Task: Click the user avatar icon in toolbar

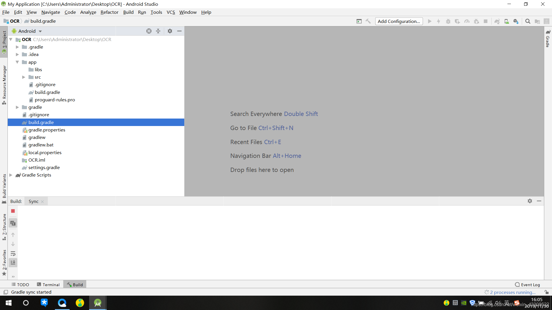Action: (x=547, y=21)
